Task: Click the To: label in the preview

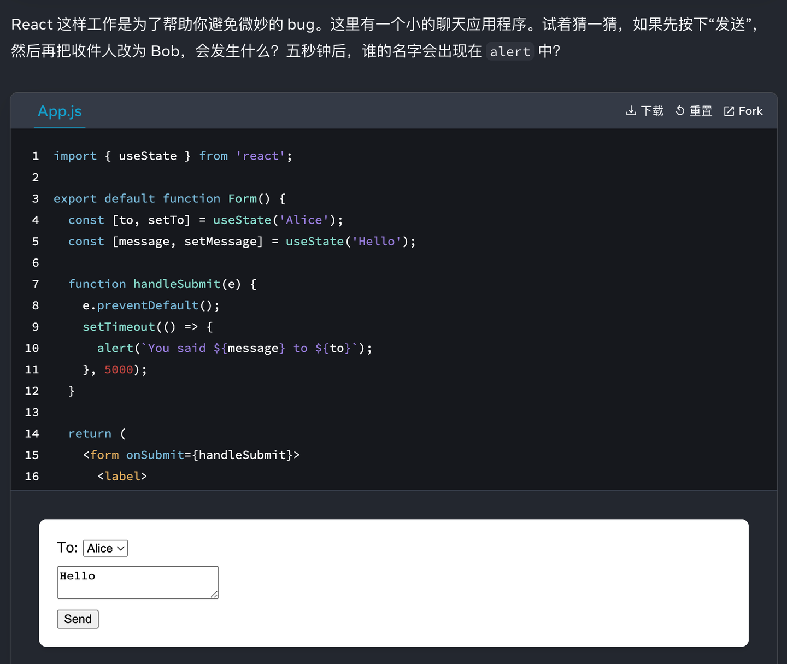Action: click(x=67, y=548)
